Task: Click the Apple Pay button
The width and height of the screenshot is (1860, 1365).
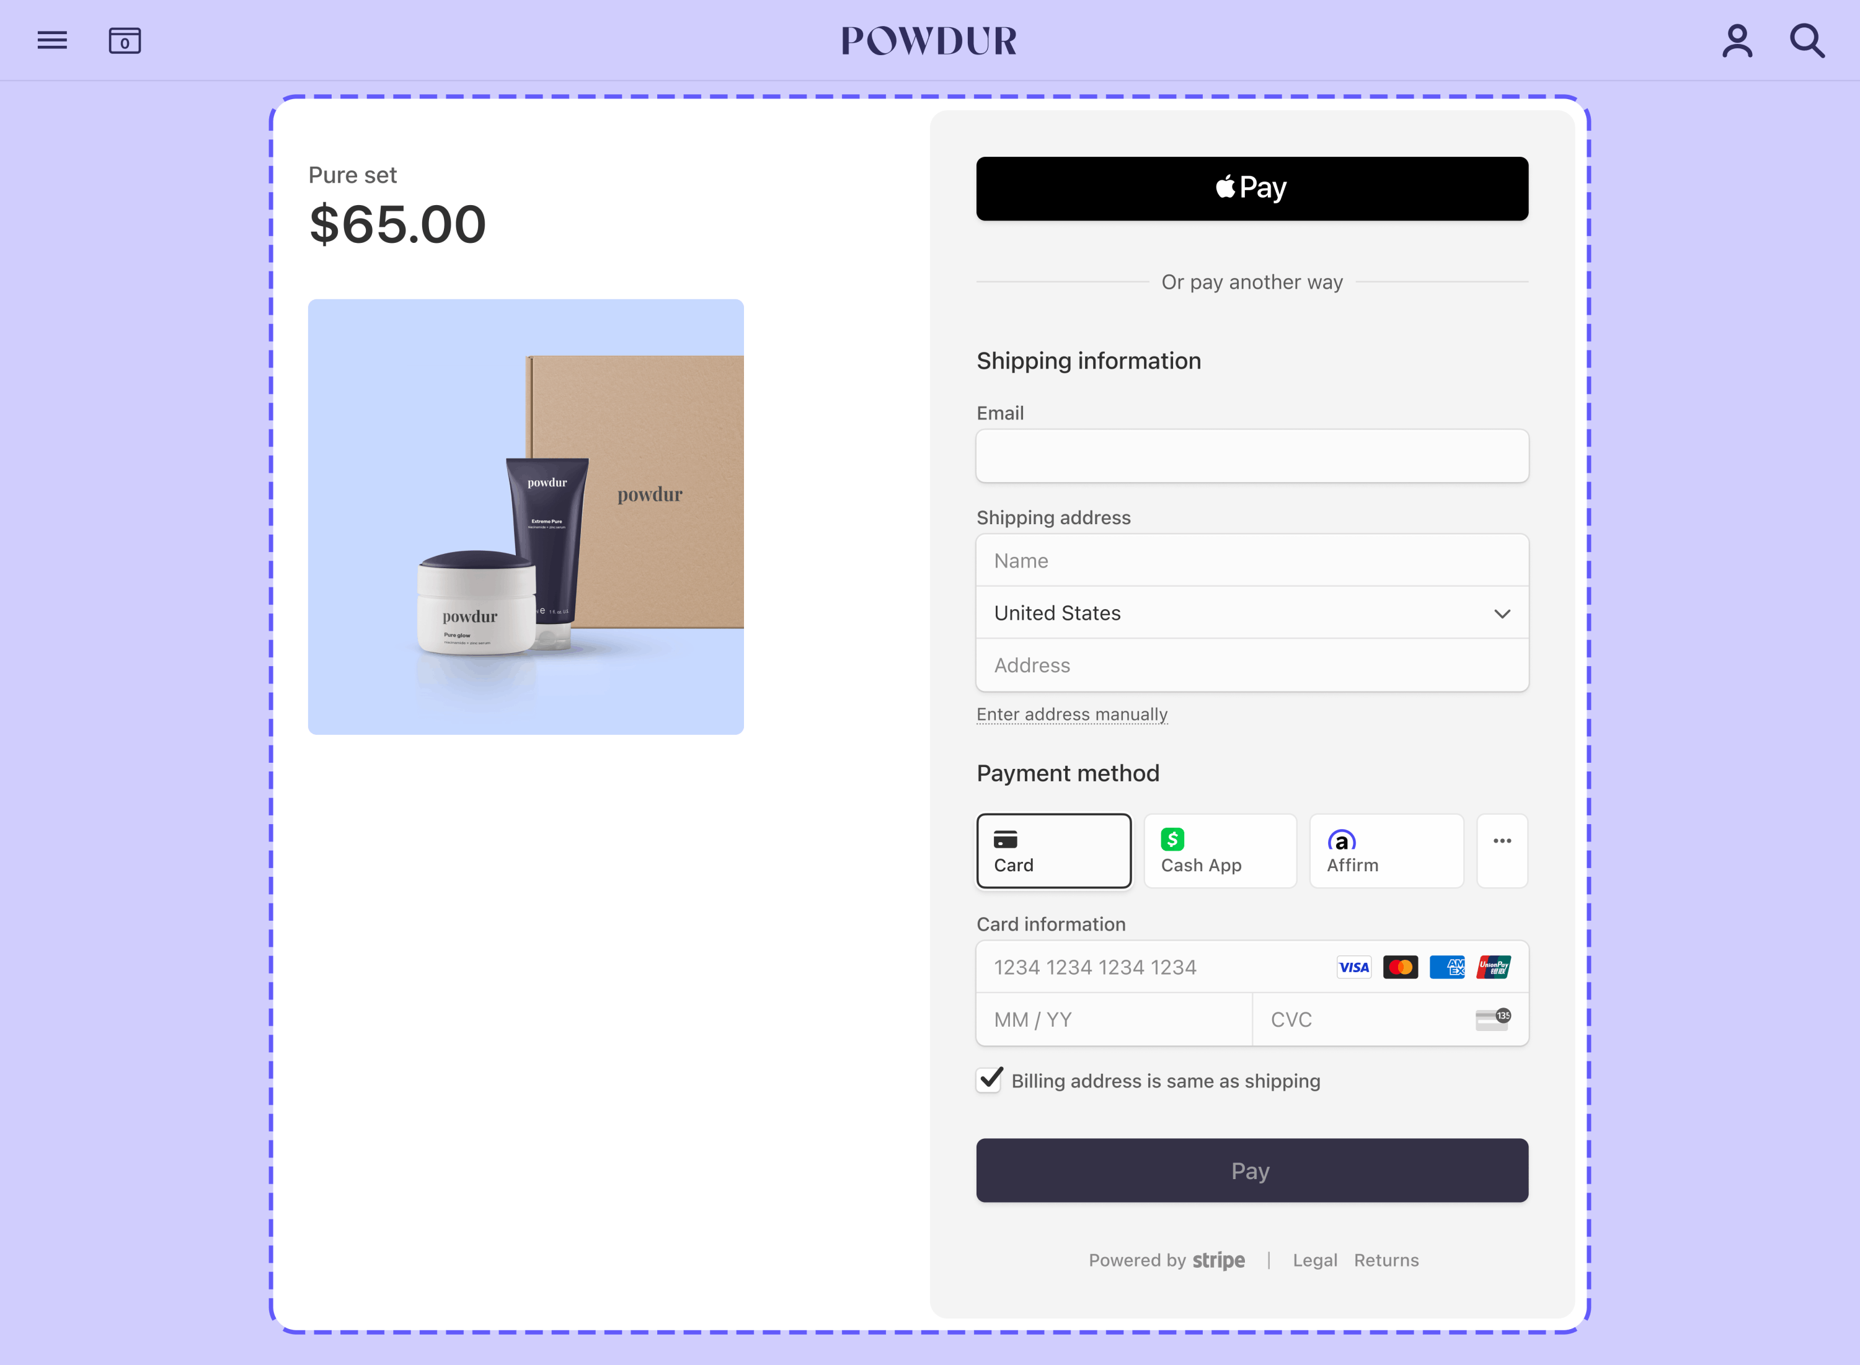Action: click(1251, 188)
